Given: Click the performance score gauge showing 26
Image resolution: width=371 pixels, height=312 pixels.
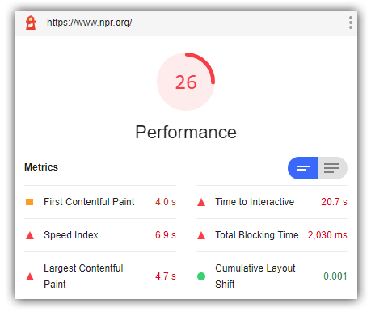Looking at the screenshot, I should [x=186, y=82].
